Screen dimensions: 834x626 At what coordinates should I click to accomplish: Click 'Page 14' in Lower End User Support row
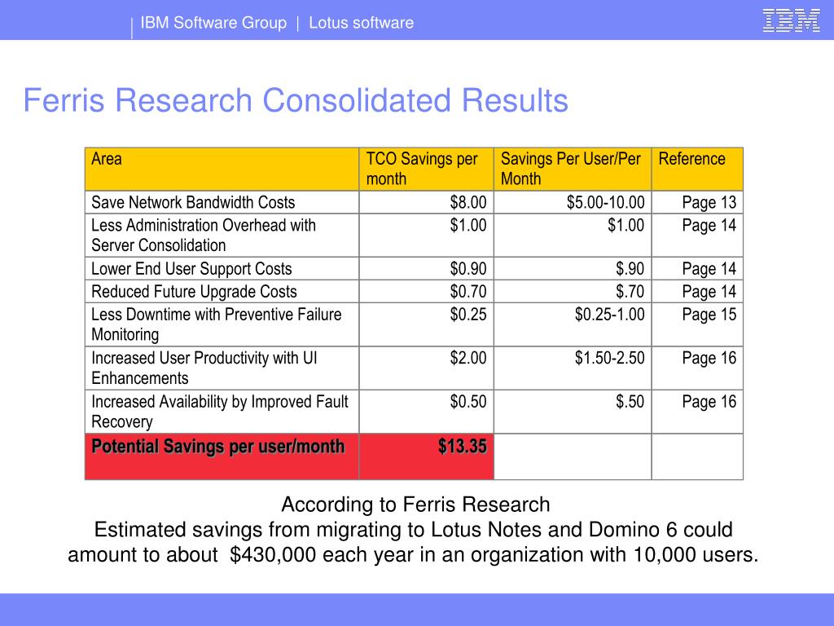(x=697, y=269)
